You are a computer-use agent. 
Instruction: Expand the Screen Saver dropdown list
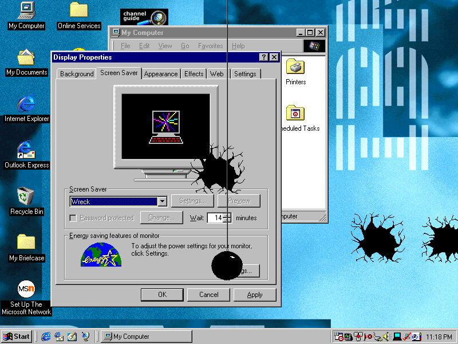(x=162, y=201)
